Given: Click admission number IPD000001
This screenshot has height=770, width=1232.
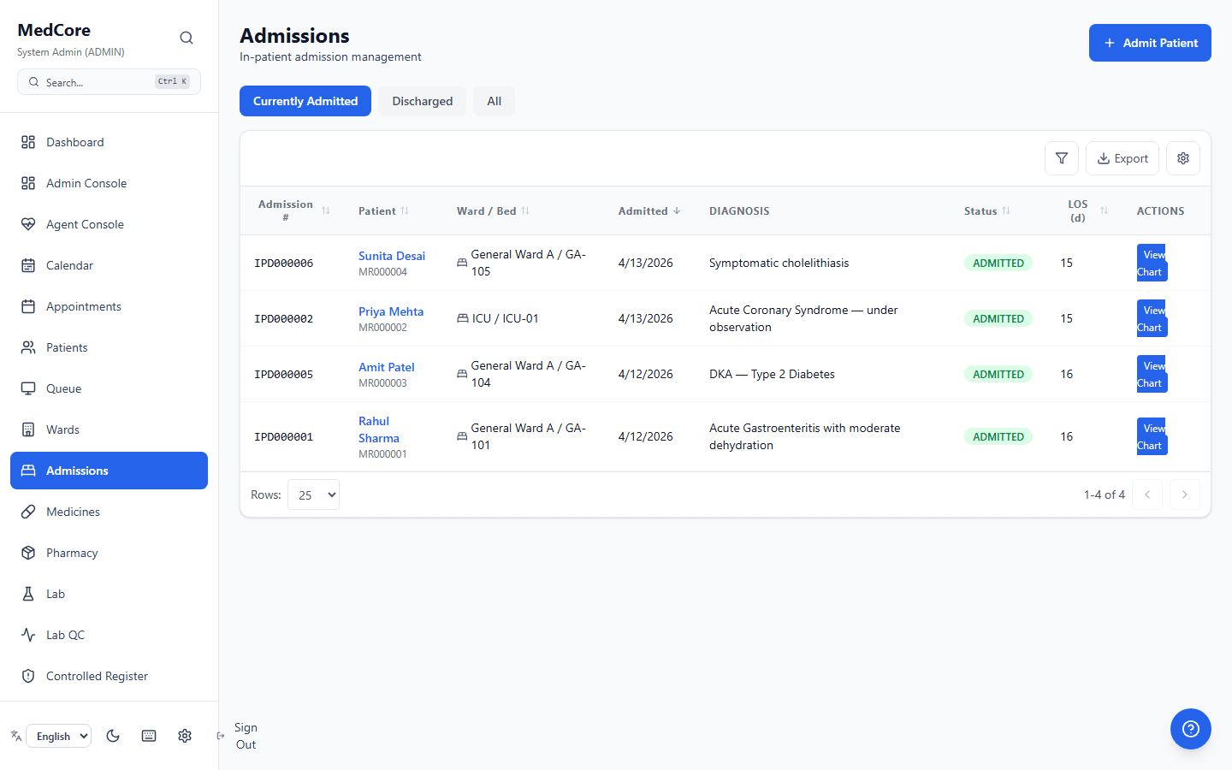Looking at the screenshot, I should tap(284, 436).
